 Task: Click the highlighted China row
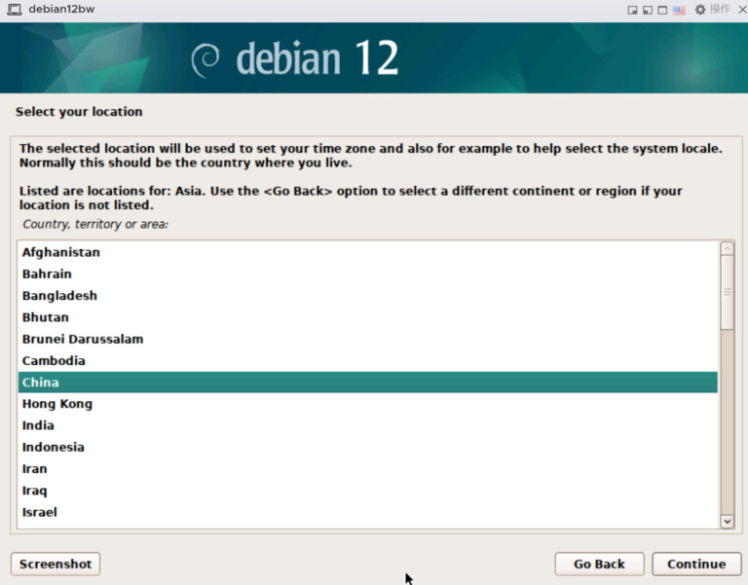pos(367,383)
